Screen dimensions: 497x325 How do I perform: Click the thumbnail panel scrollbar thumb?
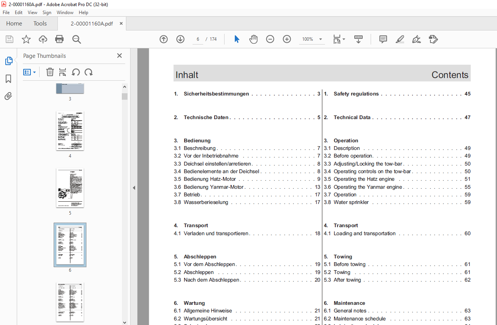click(x=124, y=96)
